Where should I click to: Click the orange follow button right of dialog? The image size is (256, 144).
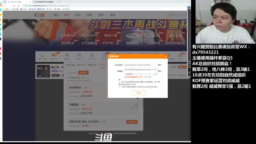(x=182, y=67)
